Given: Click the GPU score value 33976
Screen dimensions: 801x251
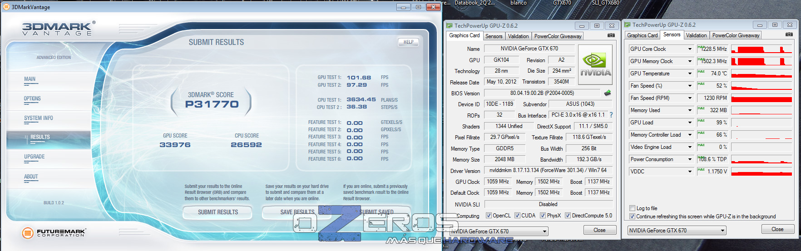Looking at the screenshot, I should tap(175, 145).
